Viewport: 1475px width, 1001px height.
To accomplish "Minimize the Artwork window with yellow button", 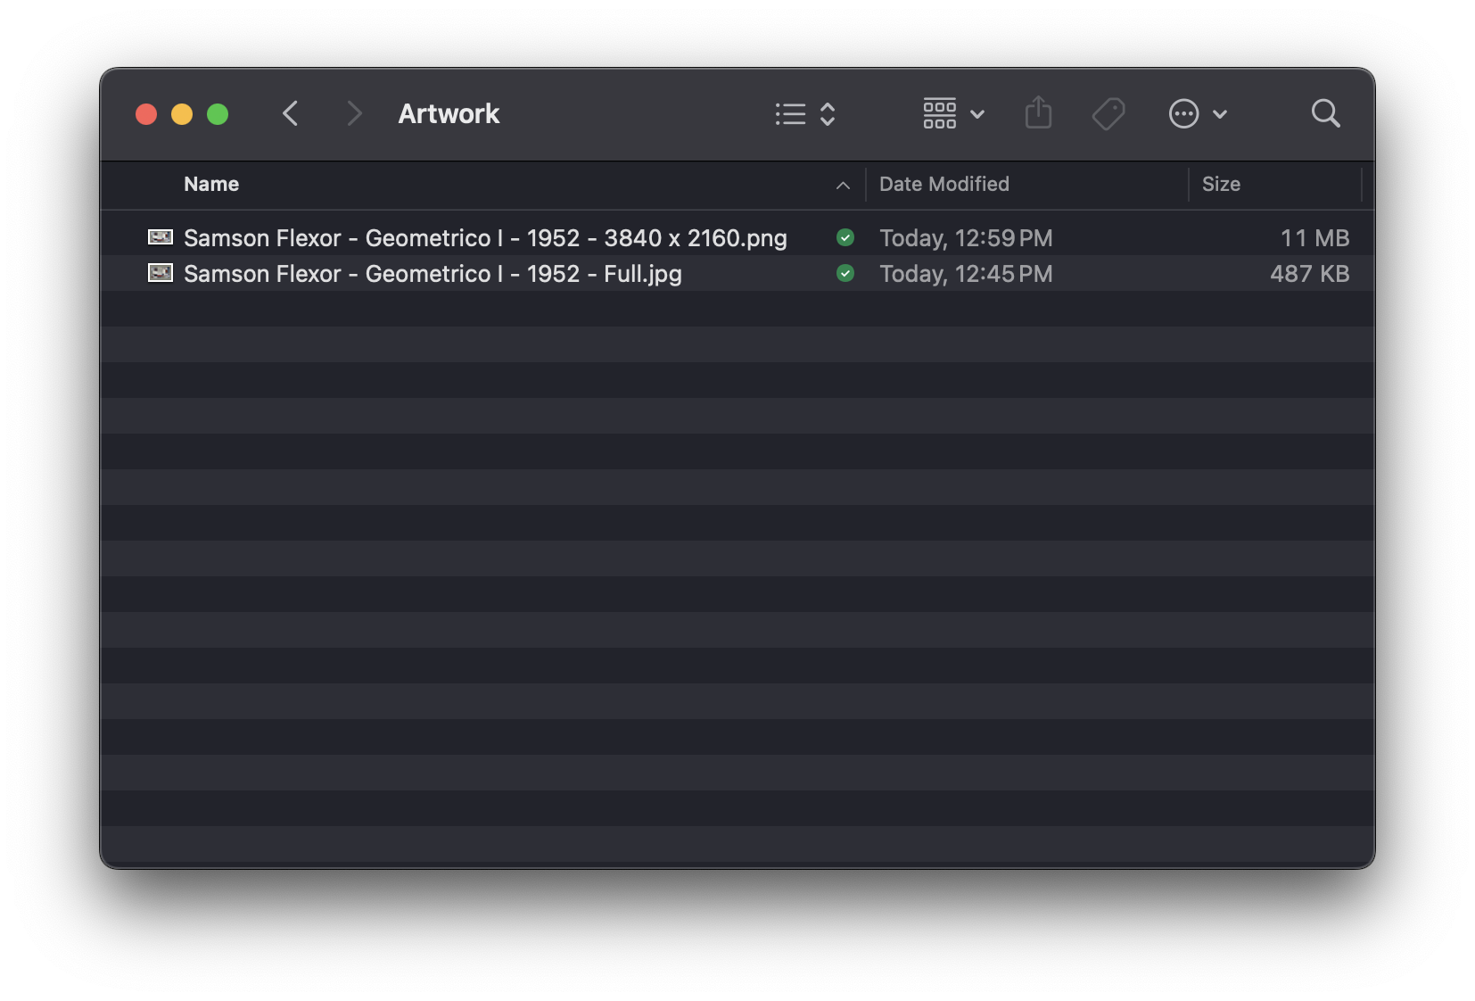I will (182, 114).
